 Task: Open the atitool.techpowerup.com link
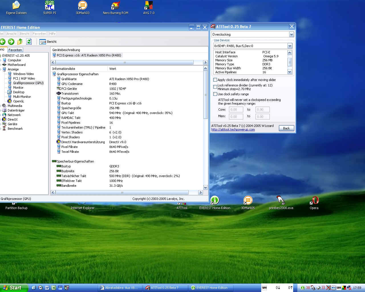click(233, 129)
